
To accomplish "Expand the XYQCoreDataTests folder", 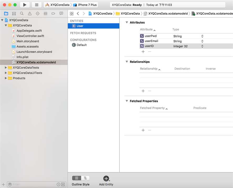I will pos(6,68).
